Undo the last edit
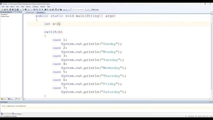 (x=29, y=10)
